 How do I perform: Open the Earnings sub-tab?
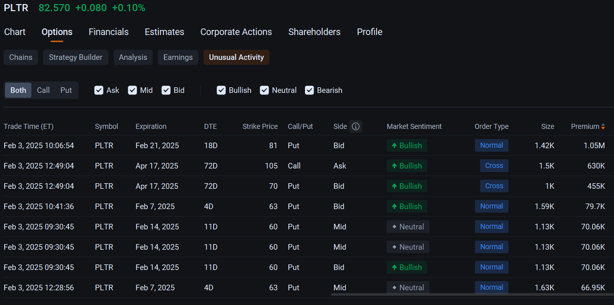[x=178, y=57]
